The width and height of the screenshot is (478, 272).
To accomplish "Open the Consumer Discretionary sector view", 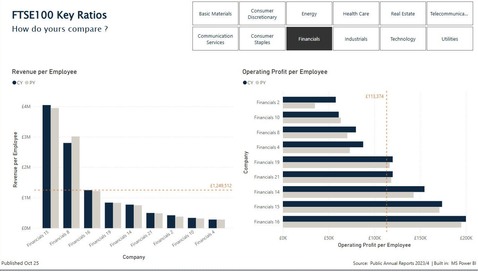I will point(262,13).
